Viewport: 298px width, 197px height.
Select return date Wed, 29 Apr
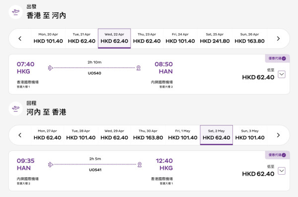pos(114,135)
